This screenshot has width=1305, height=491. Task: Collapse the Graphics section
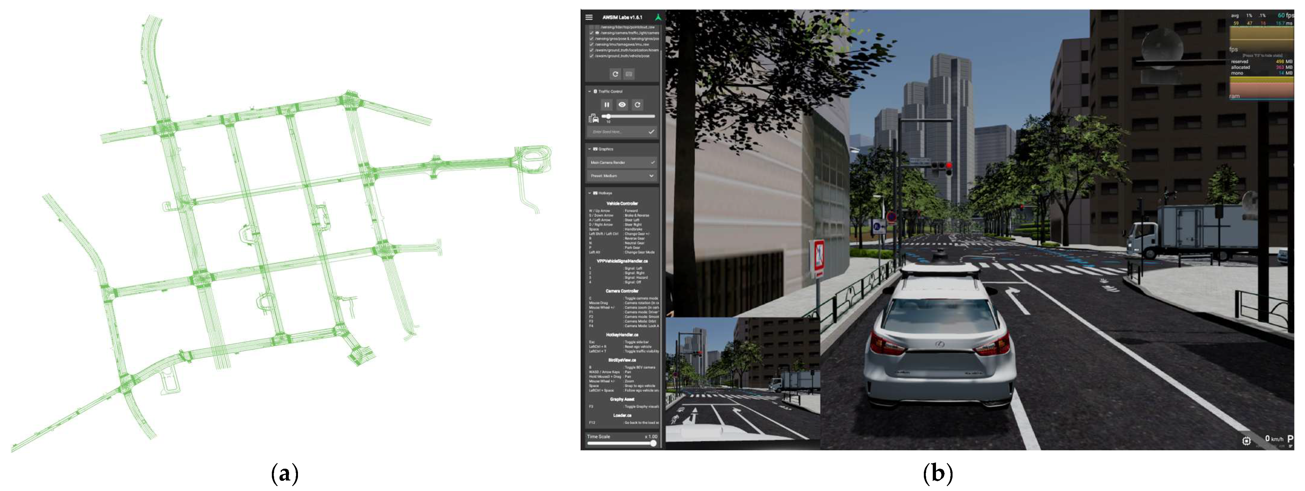pyautogui.click(x=589, y=149)
